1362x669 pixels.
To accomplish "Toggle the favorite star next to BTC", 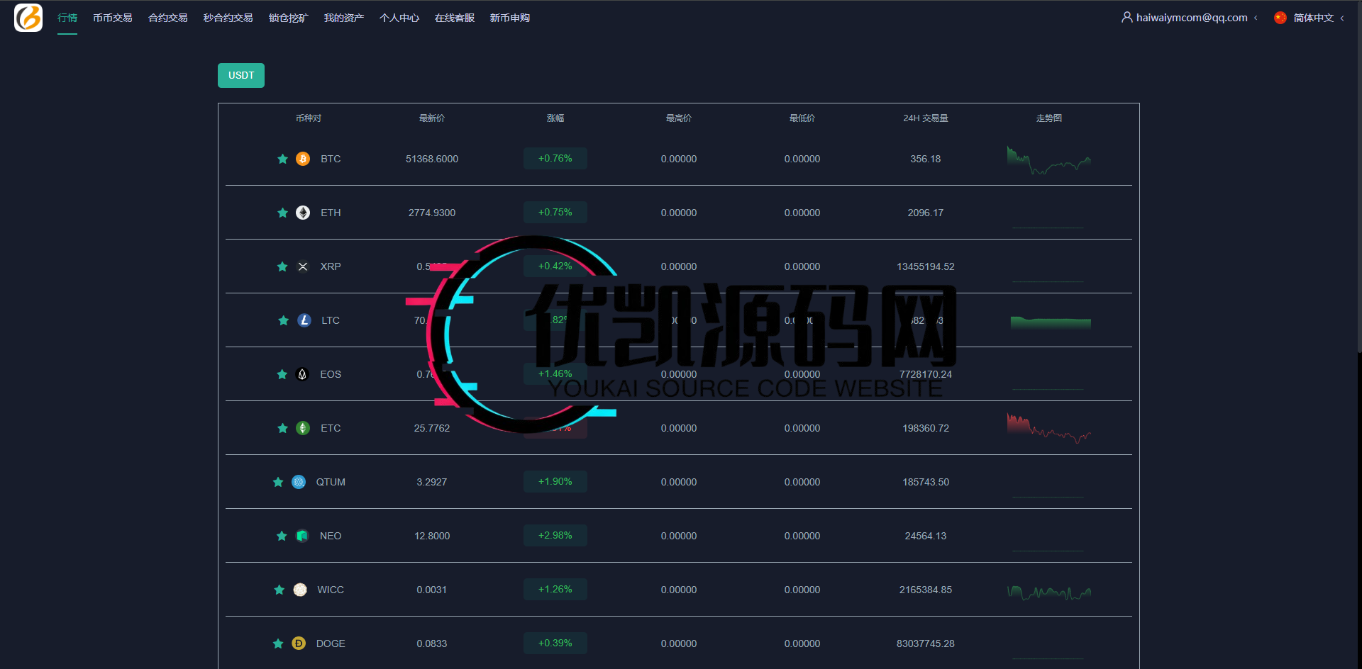I will (x=282, y=159).
